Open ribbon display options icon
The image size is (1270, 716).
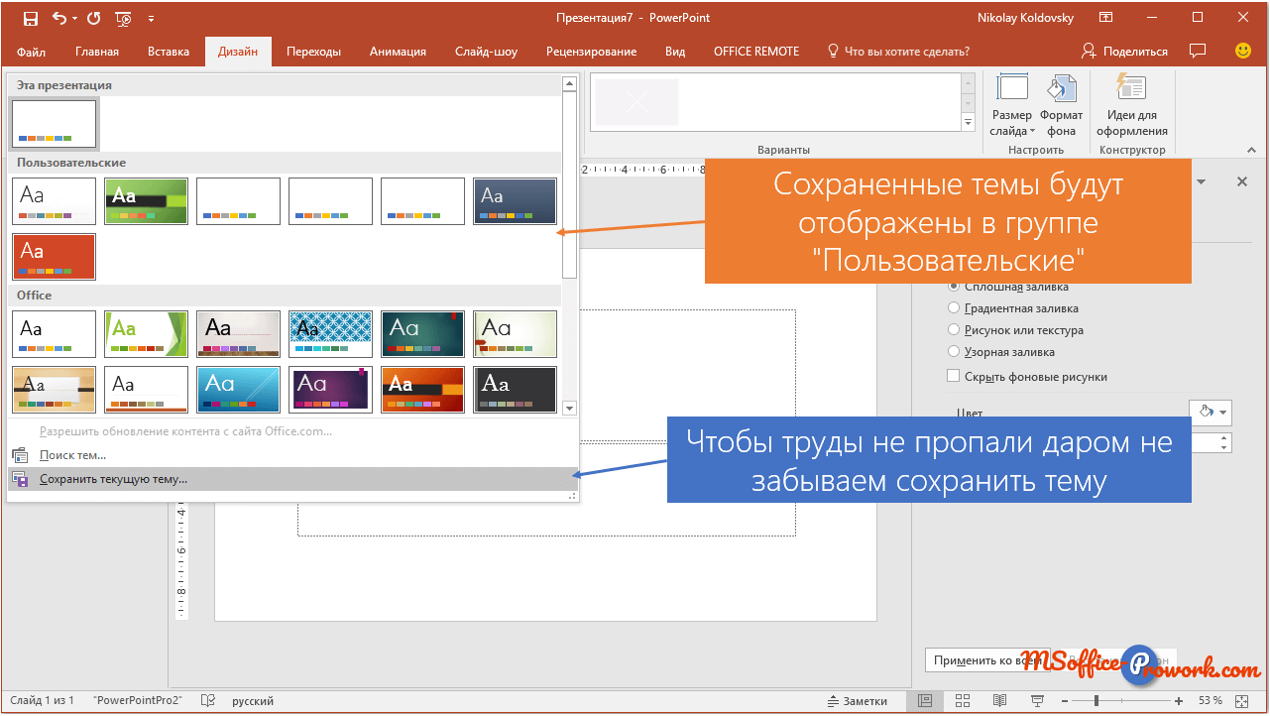coord(1106,18)
